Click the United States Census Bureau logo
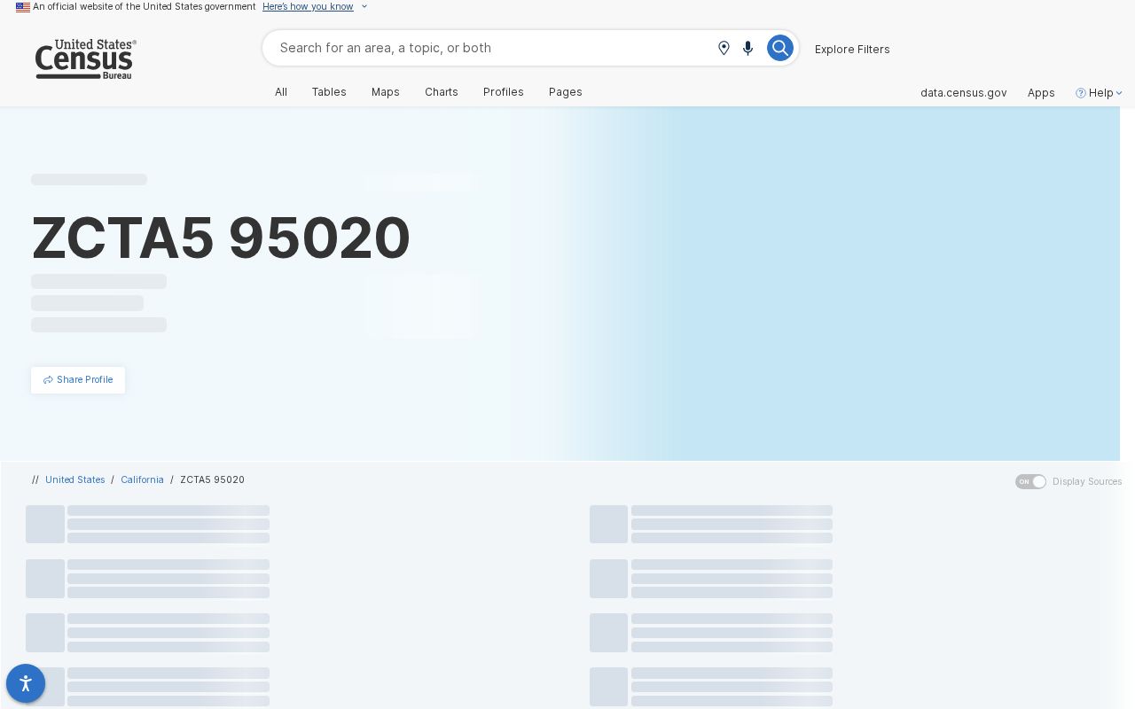The image size is (1135, 709). (x=85, y=59)
